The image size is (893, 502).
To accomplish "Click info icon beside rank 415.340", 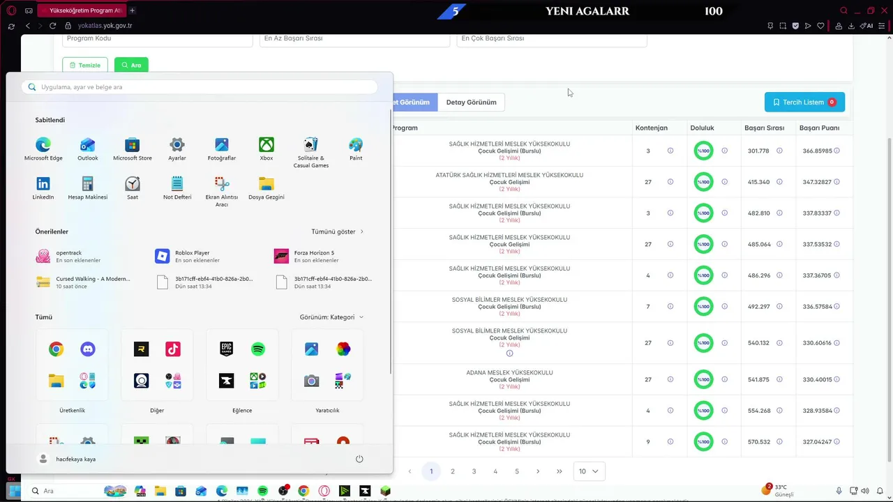I will click(779, 182).
